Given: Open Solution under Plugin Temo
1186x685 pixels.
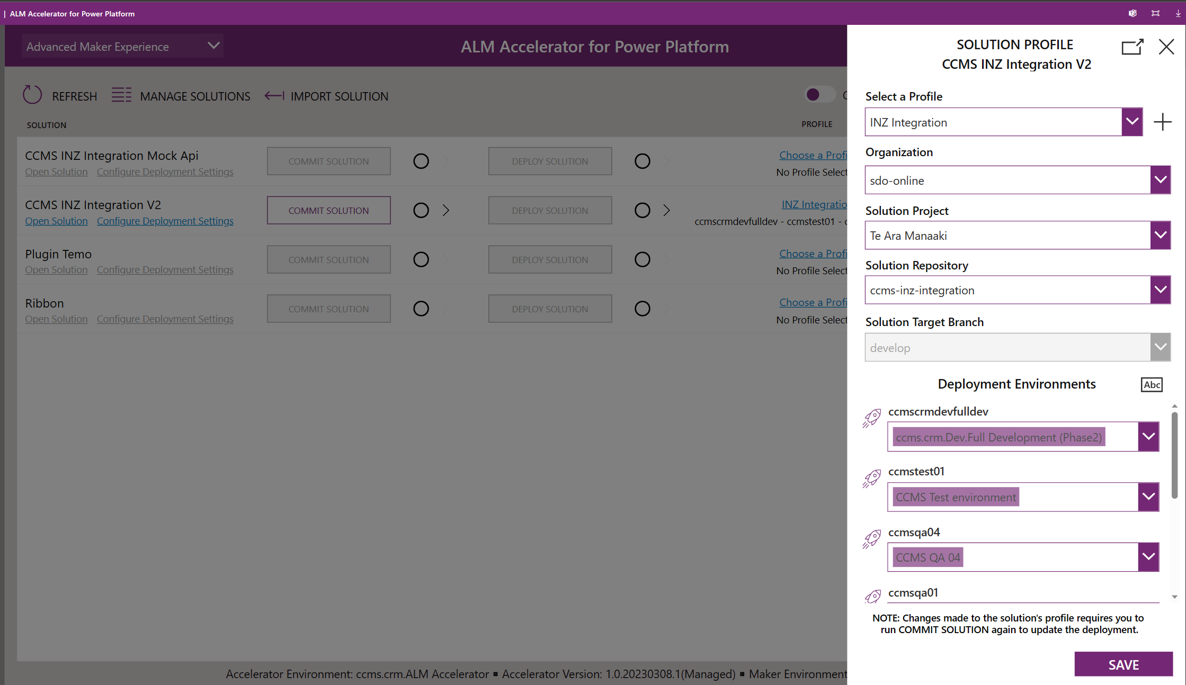Looking at the screenshot, I should click(x=56, y=269).
